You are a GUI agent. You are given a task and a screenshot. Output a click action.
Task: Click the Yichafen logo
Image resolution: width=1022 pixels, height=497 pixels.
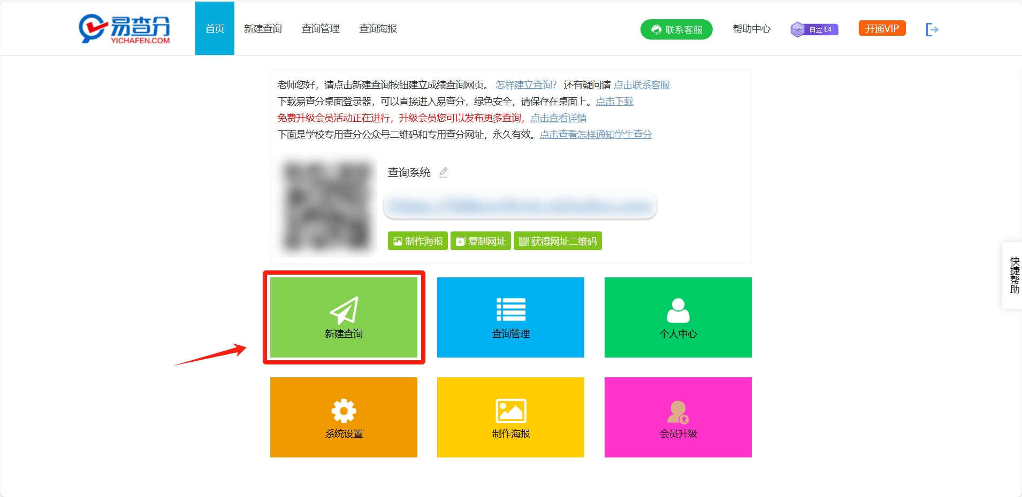tap(124, 29)
